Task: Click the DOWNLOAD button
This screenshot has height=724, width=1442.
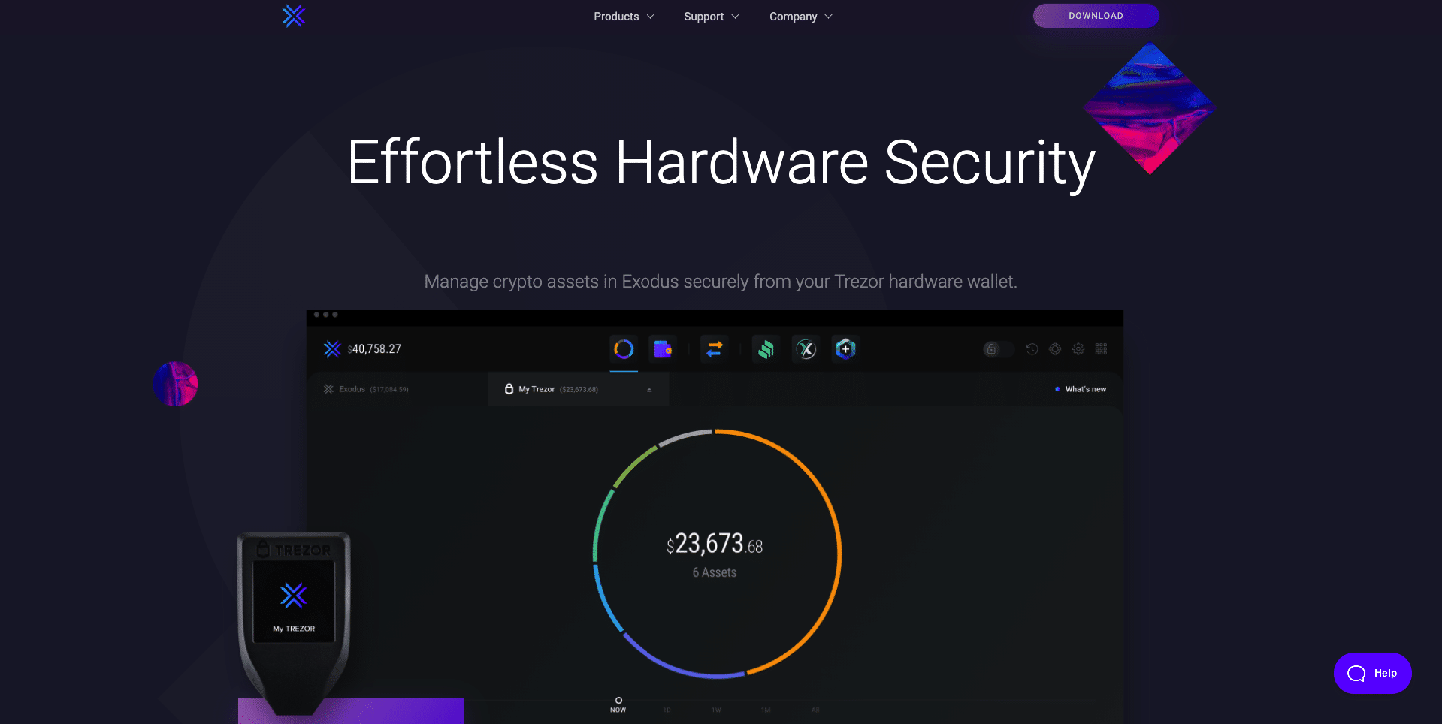Action: coord(1096,16)
